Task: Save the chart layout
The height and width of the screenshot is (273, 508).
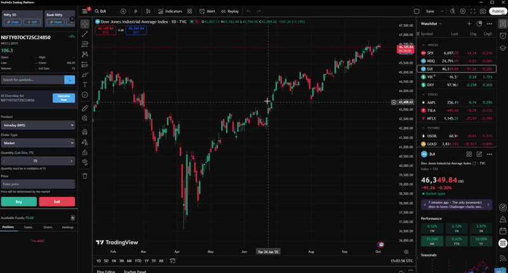Action: (430, 11)
